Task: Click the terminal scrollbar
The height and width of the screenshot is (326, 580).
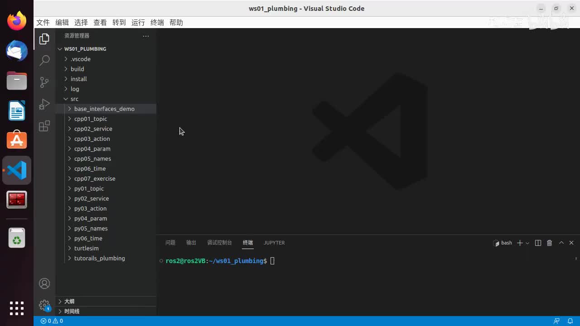Action: click(576, 259)
